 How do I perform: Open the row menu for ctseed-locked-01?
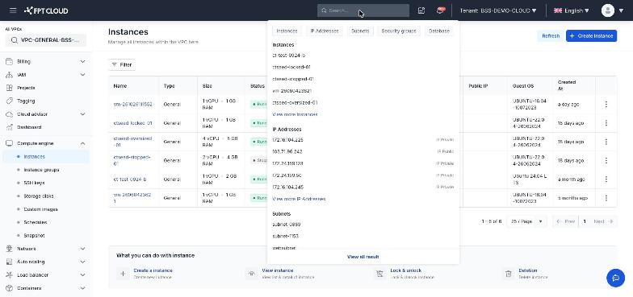pos(606,123)
